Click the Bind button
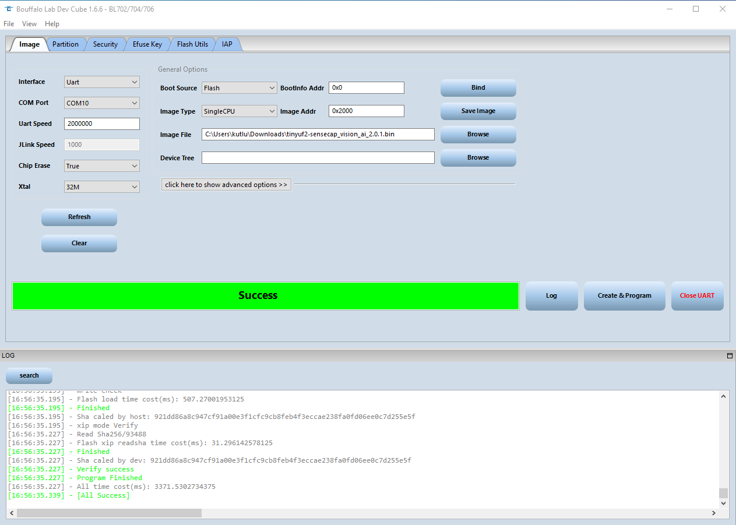This screenshot has width=736, height=525. (x=478, y=87)
